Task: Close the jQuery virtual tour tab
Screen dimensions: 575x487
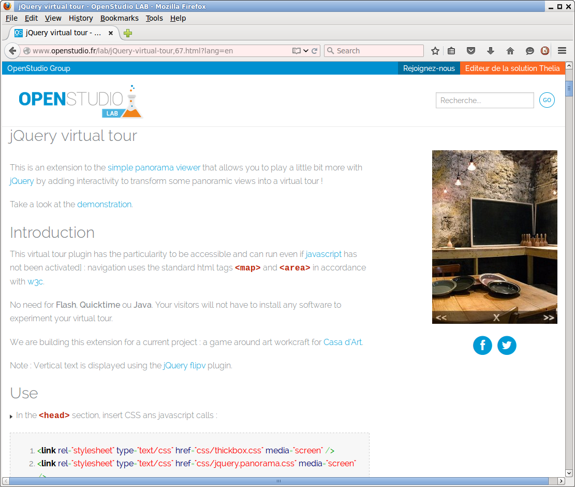Action: [110, 33]
